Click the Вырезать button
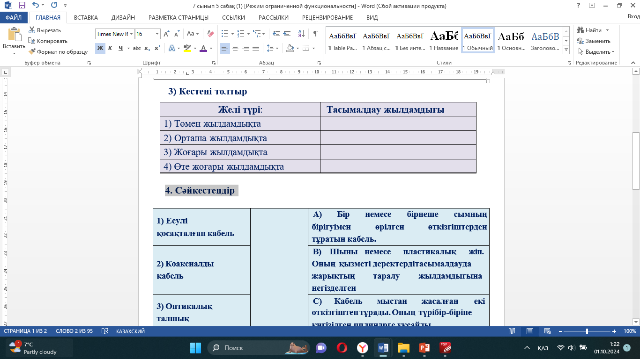This screenshot has width=640, height=359. [x=45, y=30]
